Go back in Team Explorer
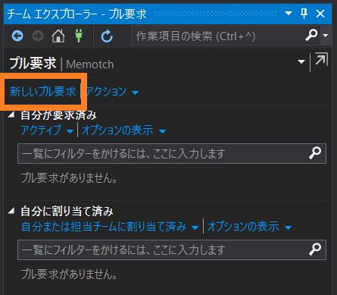The width and height of the screenshot is (337, 295). (x=17, y=36)
